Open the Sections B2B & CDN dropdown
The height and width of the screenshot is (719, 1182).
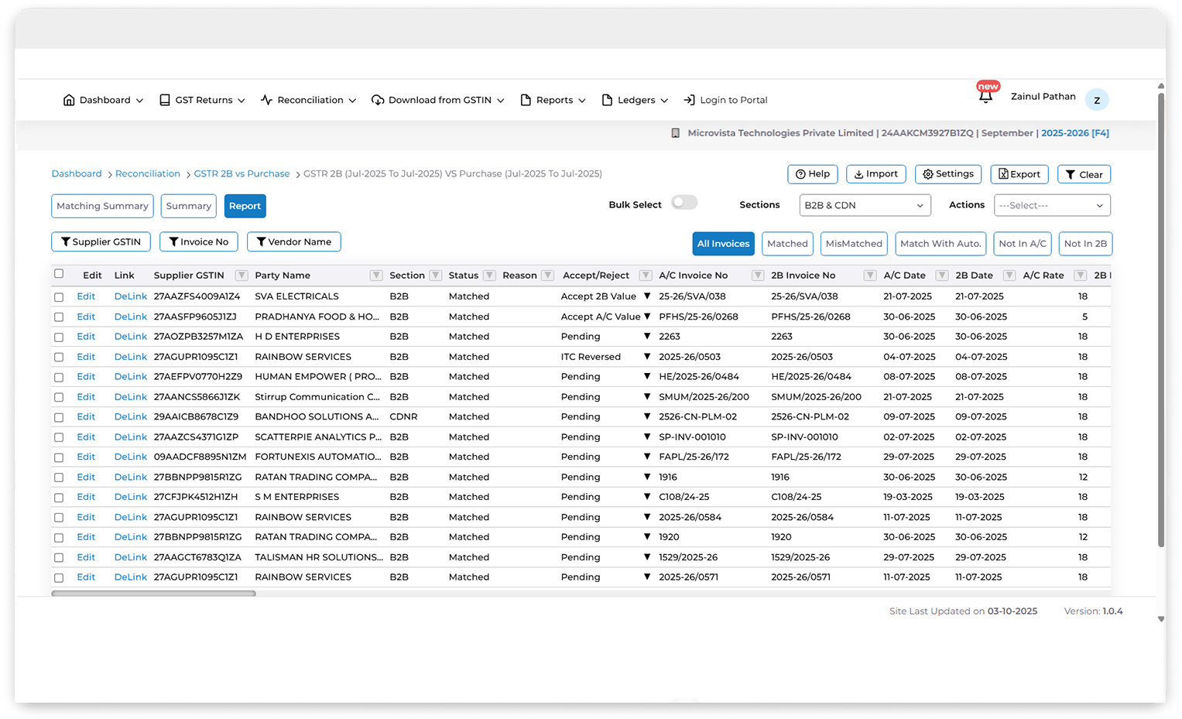[864, 205]
